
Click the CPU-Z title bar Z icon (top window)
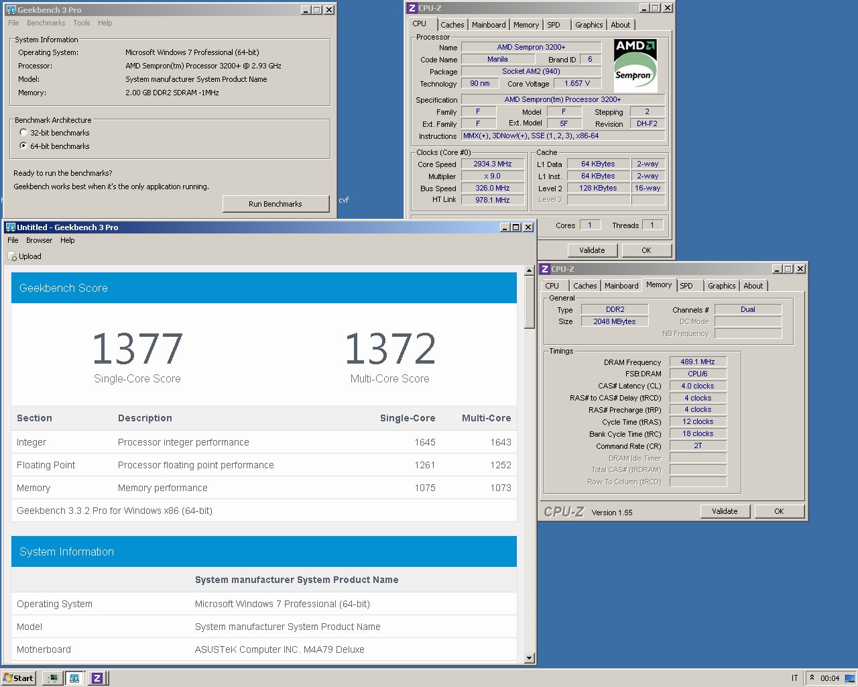pos(412,8)
